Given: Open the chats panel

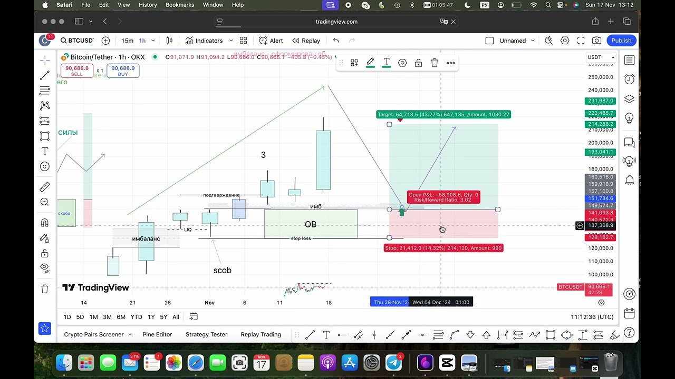Looking at the screenshot, I should pos(629,142).
